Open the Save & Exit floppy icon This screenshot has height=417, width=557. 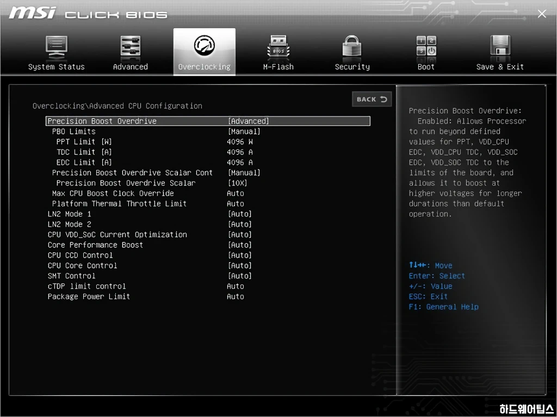pos(500,46)
